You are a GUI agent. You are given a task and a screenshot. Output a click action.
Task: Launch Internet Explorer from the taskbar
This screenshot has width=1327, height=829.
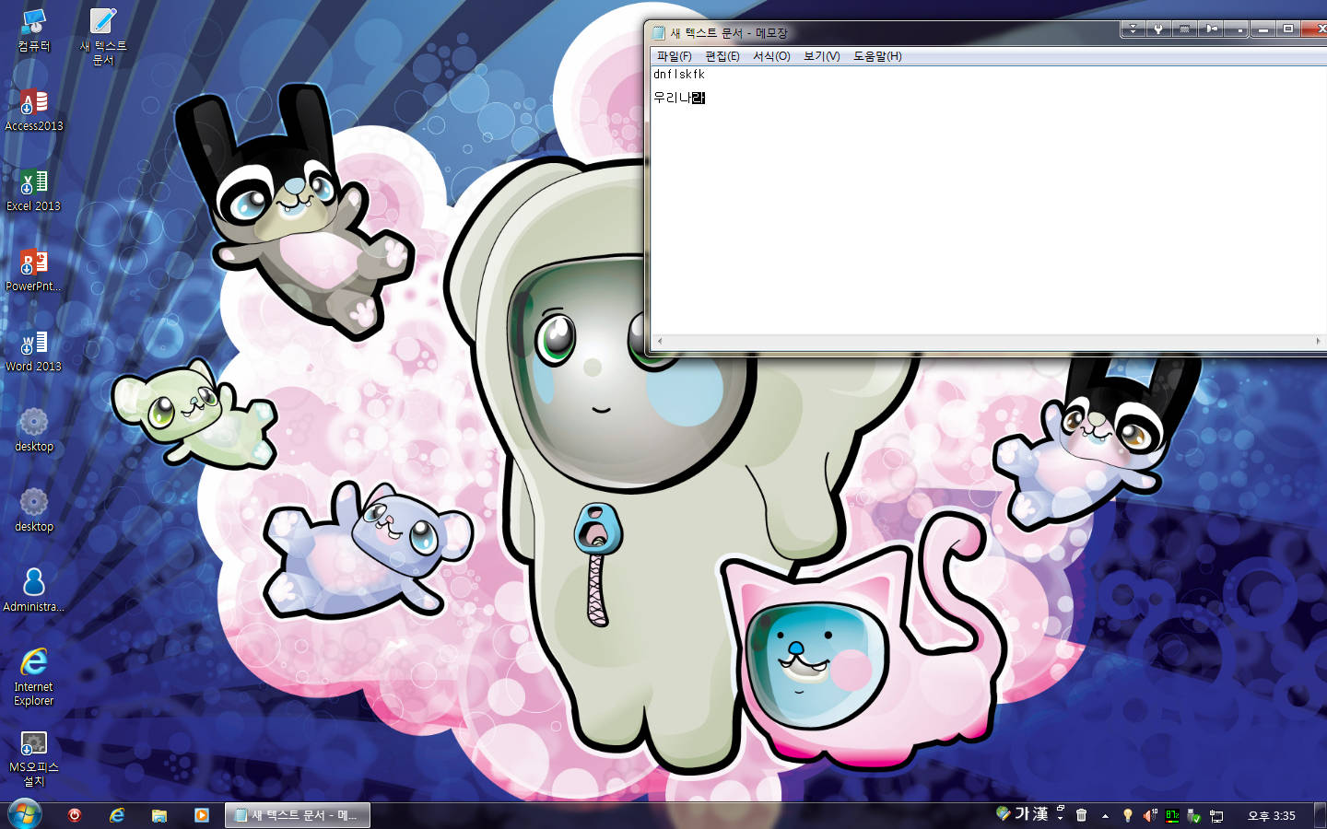(117, 815)
